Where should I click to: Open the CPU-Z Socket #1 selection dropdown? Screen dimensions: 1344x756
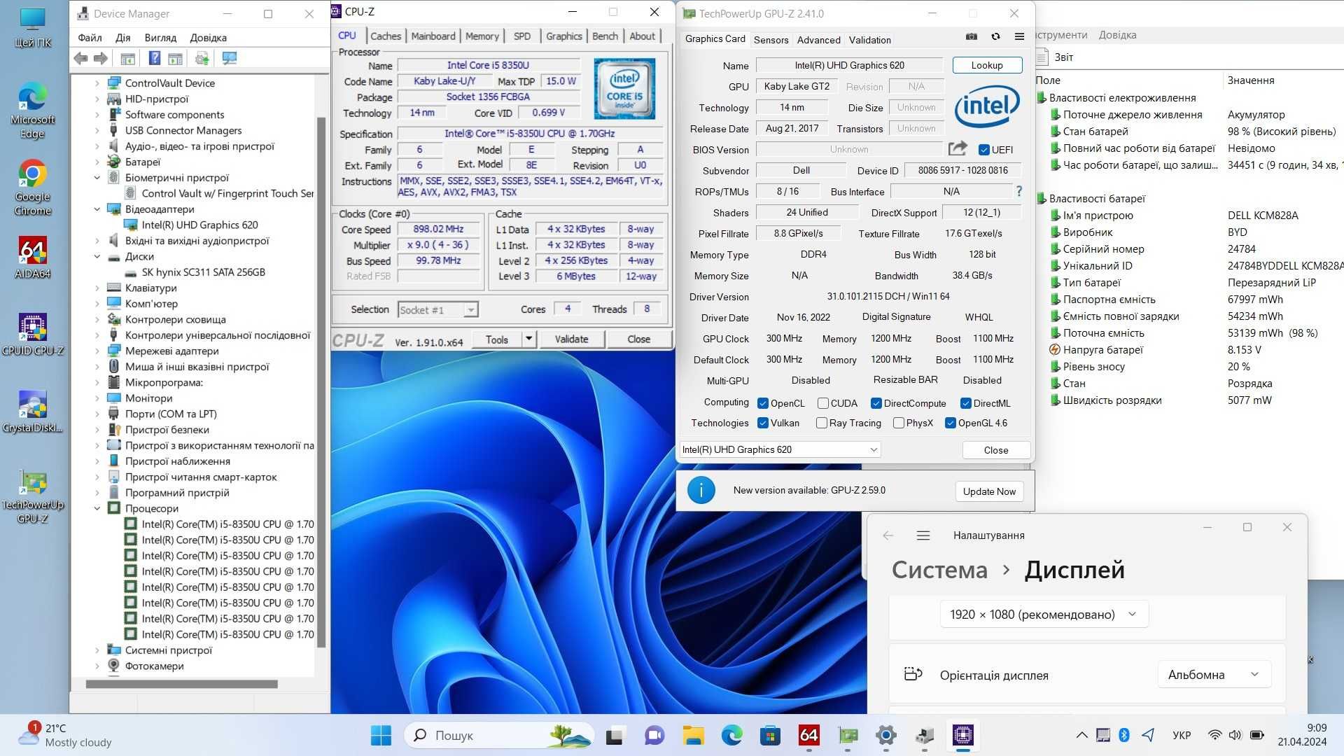click(437, 309)
